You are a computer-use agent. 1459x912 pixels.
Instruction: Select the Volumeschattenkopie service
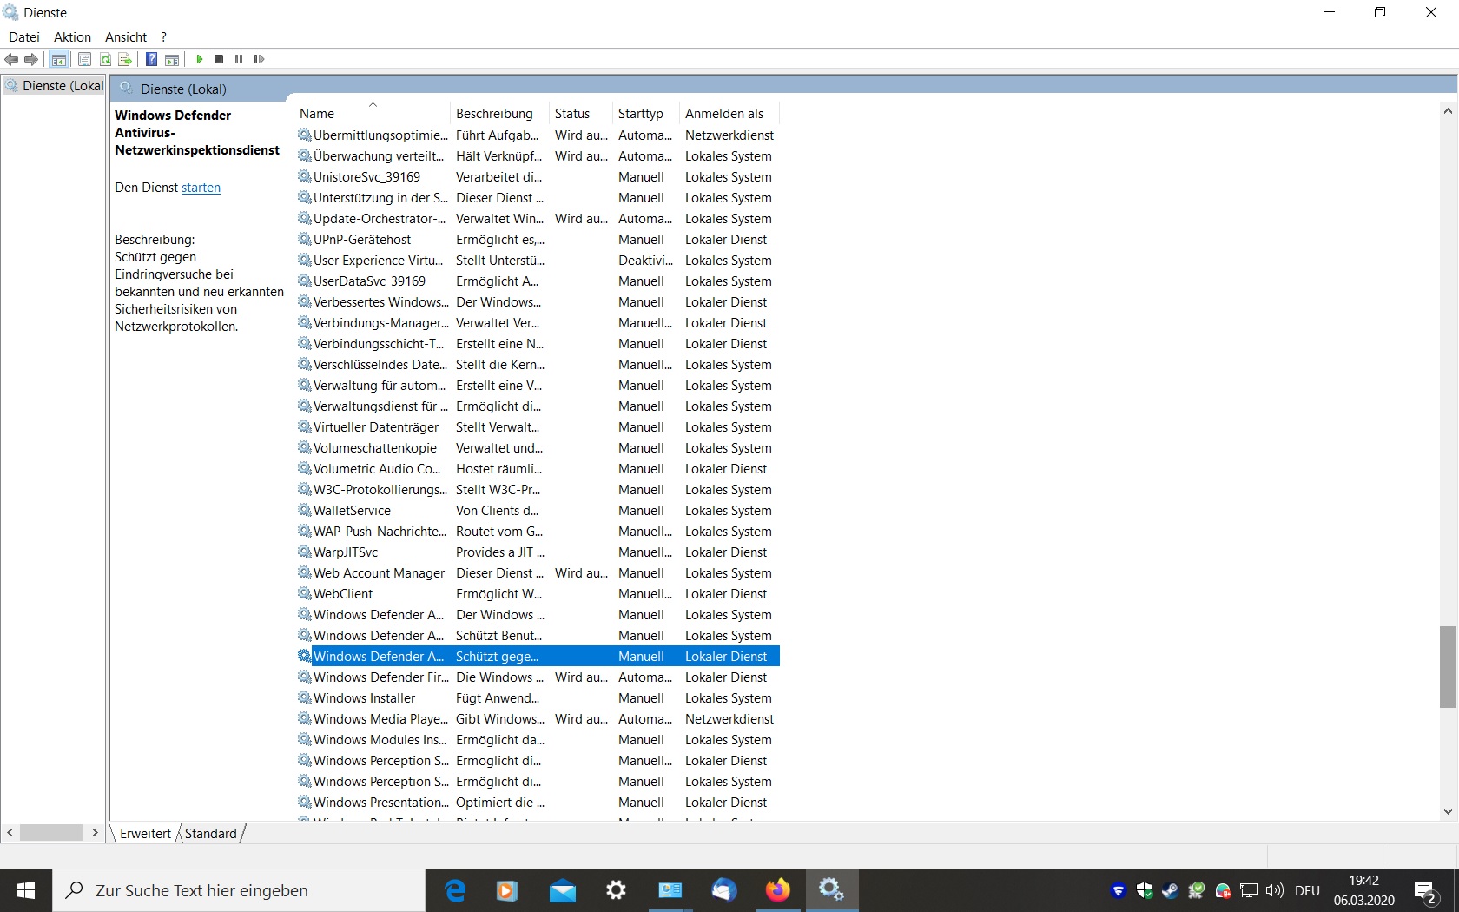coord(538,448)
